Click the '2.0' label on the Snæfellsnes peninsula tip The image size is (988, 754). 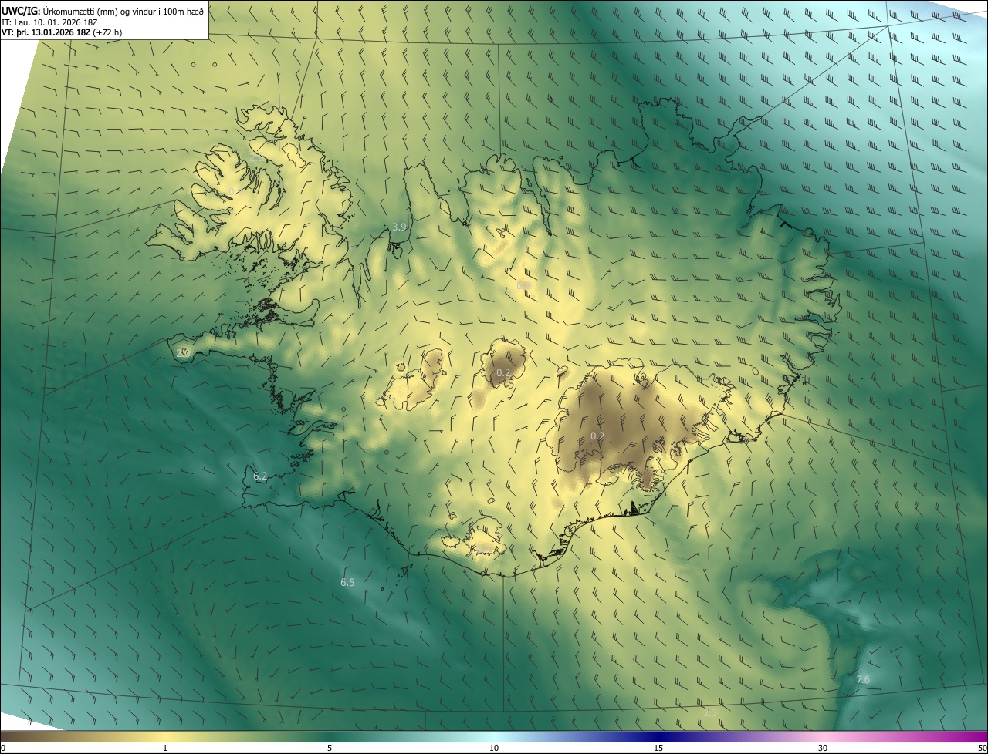tap(183, 352)
